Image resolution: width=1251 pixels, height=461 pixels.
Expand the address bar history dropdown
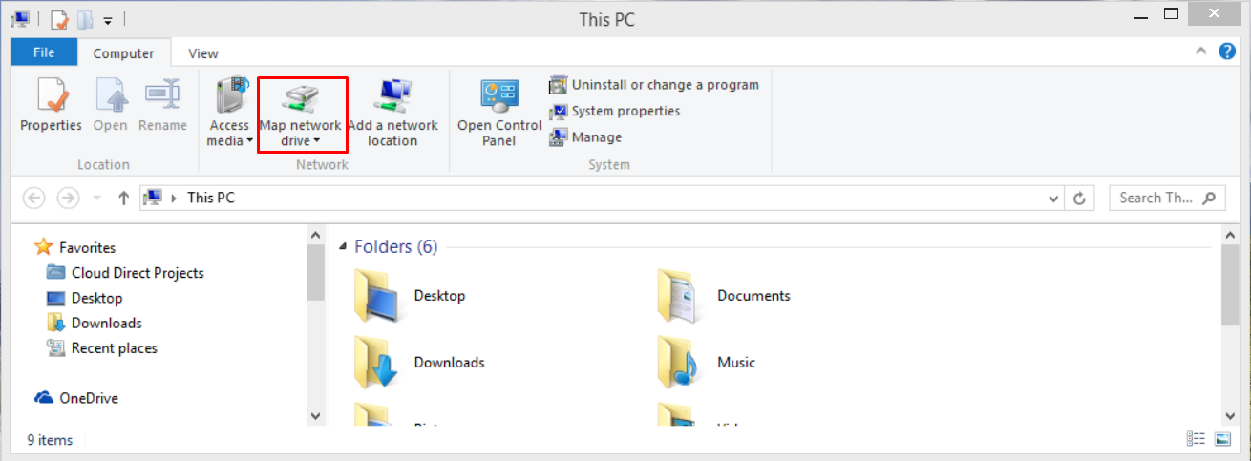tap(1053, 199)
